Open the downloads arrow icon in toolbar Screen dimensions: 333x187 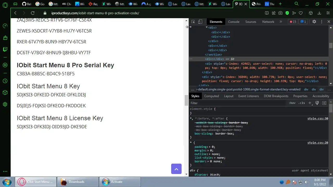pos(319,13)
